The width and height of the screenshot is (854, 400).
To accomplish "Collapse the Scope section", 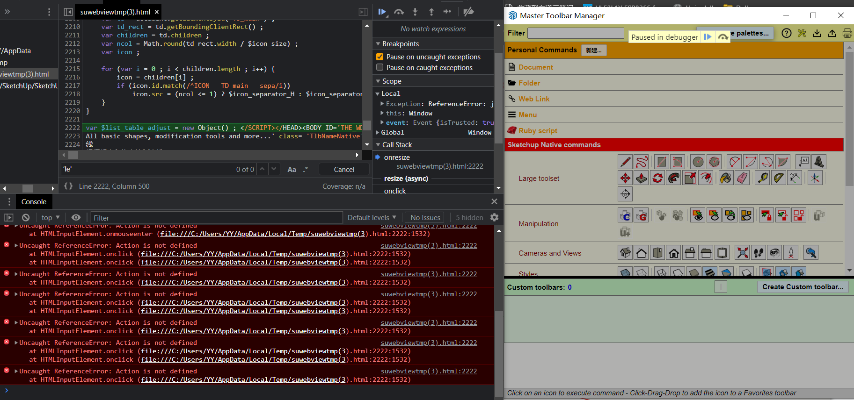I will [378, 81].
